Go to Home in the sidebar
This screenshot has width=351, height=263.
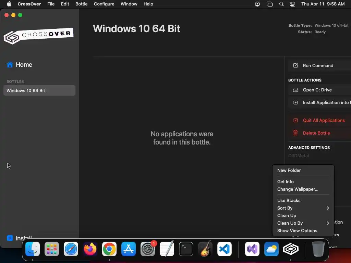tap(24, 65)
